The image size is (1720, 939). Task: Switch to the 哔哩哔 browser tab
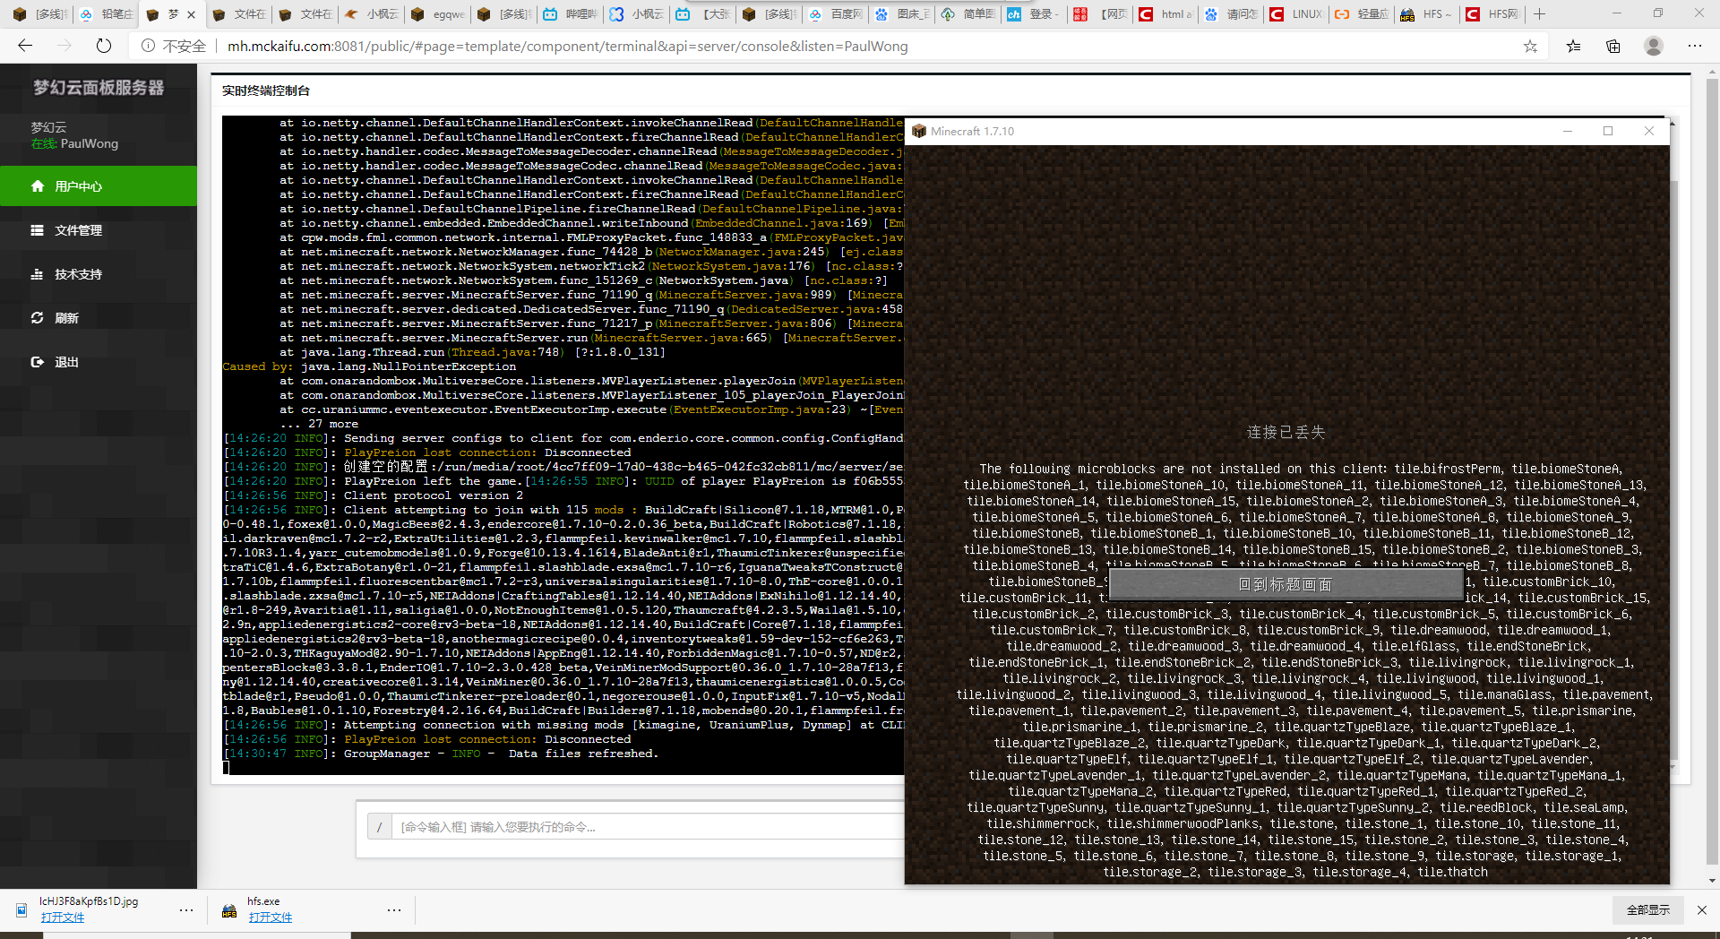point(572,14)
